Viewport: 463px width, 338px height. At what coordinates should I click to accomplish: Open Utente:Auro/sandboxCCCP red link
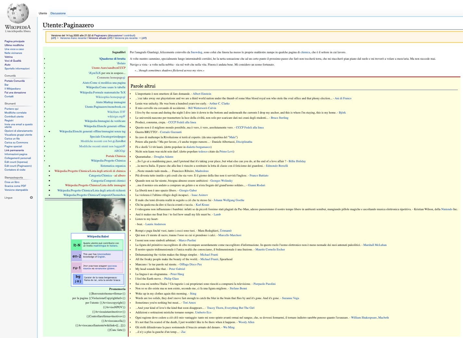click(108, 68)
